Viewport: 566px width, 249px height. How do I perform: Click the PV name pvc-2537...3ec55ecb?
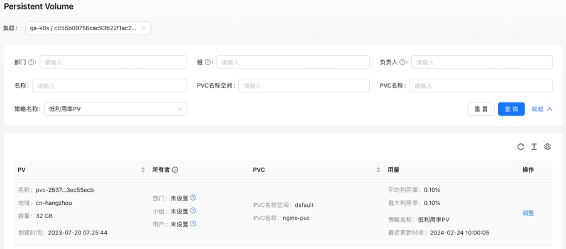[x=65, y=190]
